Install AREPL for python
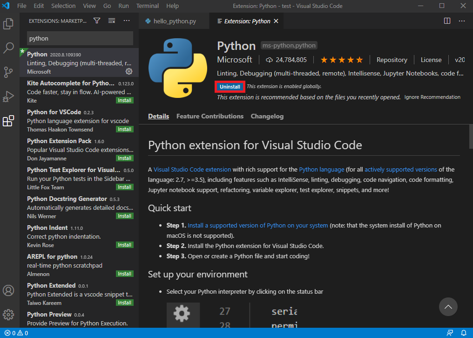The image size is (473, 338). click(125, 274)
